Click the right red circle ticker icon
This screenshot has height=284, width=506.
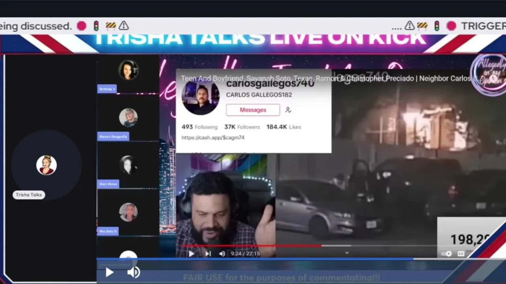pos(451,26)
